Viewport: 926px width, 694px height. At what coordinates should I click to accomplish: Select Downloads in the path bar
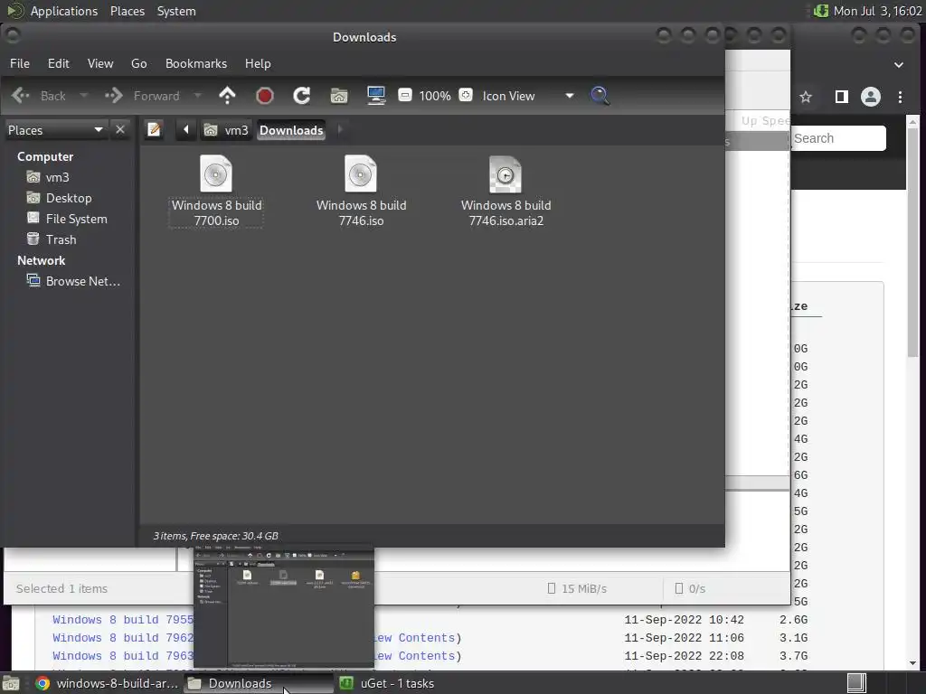(x=291, y=130)
